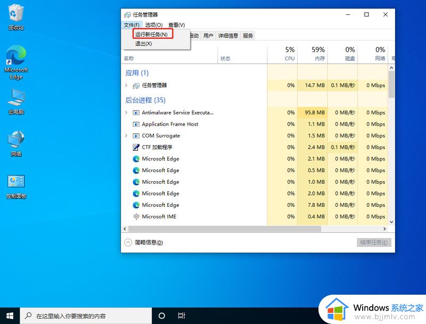Screen dimensions: 426x324
Task: Click the Task Manager title bar icon
Action: coord(127,15)
